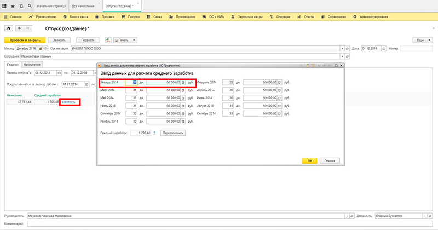Expand Сотрудник dropdown arrow
Viewport: 438px width, 230px height.
click(342, 56)
